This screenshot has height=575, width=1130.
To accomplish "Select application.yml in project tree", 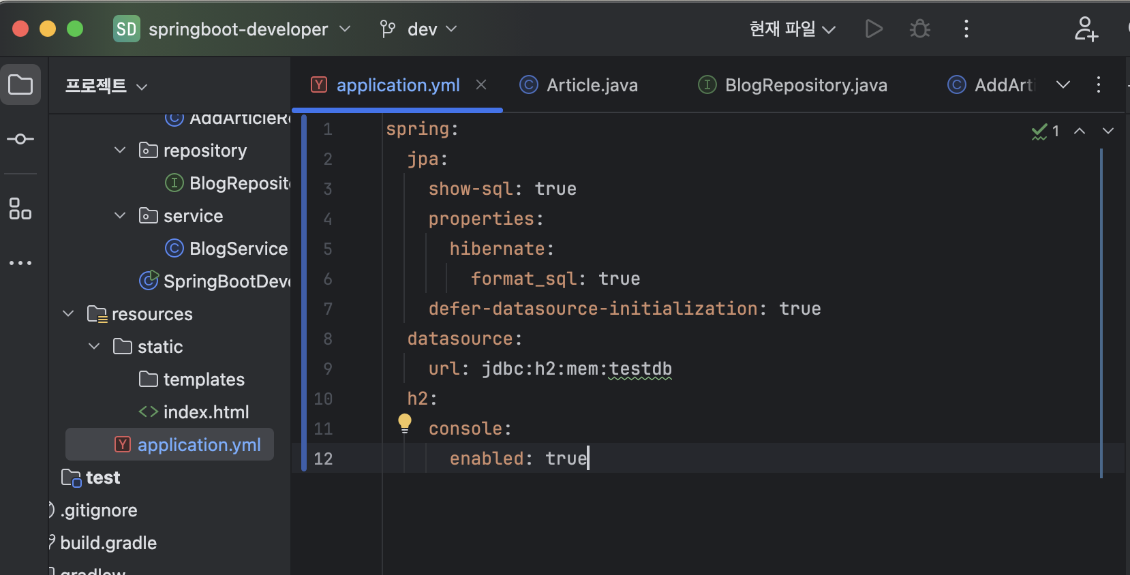I will tap(170, 444).
